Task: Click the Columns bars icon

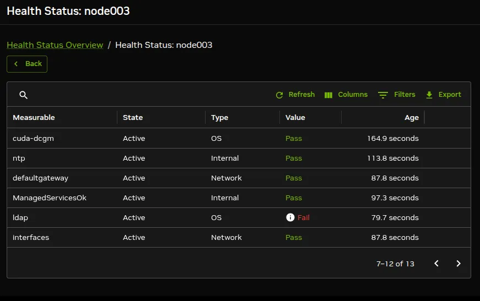Action: click(x=328, y=95)
